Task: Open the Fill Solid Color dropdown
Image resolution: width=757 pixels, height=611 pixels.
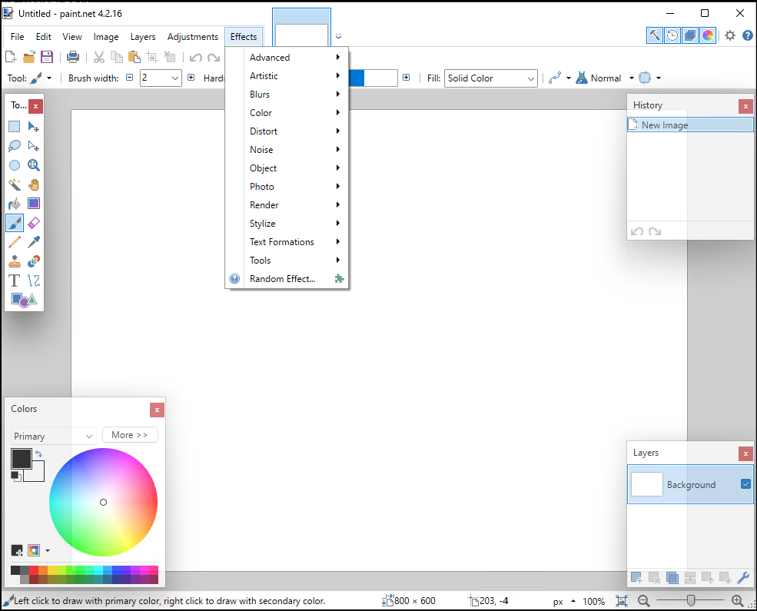Action: click(490, 78)
